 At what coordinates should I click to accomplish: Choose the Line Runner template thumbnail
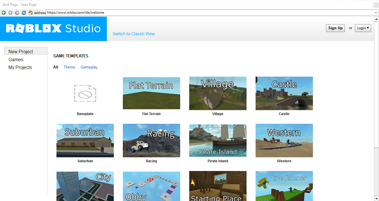284,186
